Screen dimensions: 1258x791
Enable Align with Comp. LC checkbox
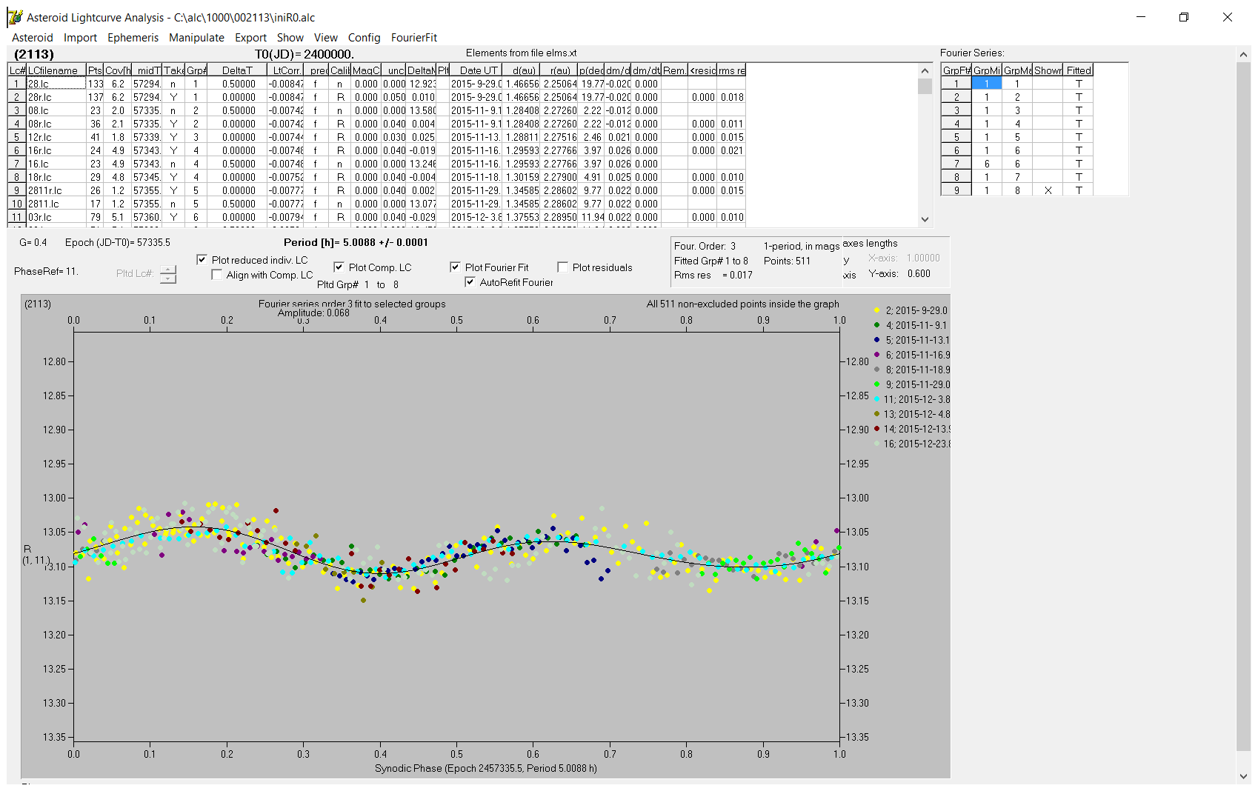pyautogui.click(x=216, y=275)
